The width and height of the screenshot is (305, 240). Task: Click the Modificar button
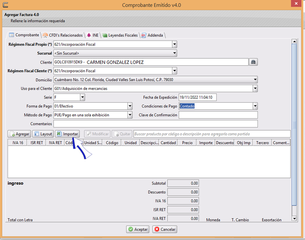point(97,134)
